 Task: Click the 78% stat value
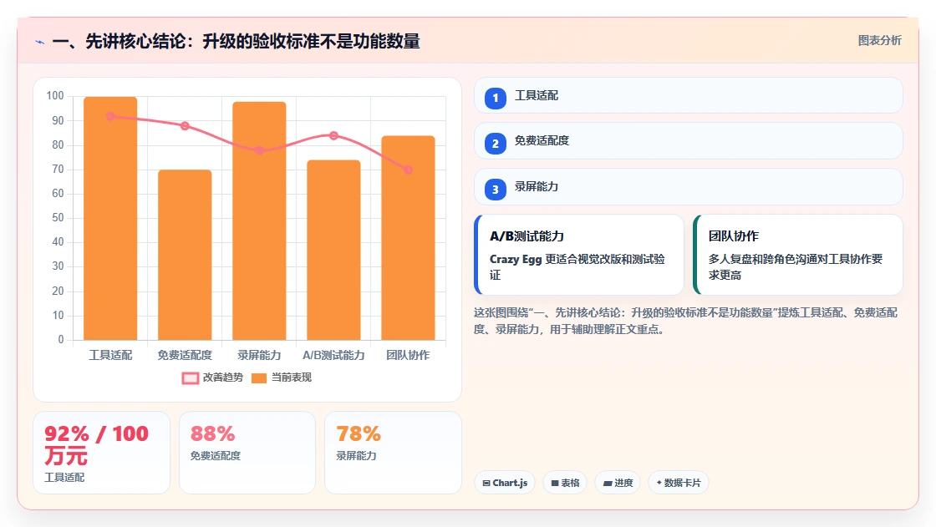click(359, 434)
